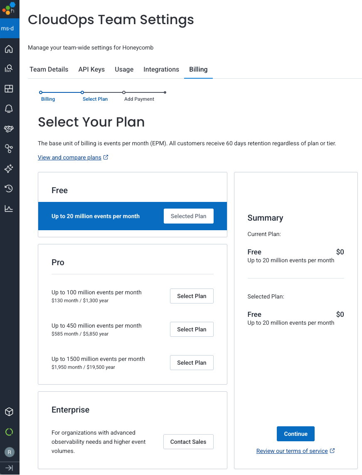This screenshot has width=362, height=475.
Task: Click Contact Sales for Enterprise
Action: [x=188, y=441]
